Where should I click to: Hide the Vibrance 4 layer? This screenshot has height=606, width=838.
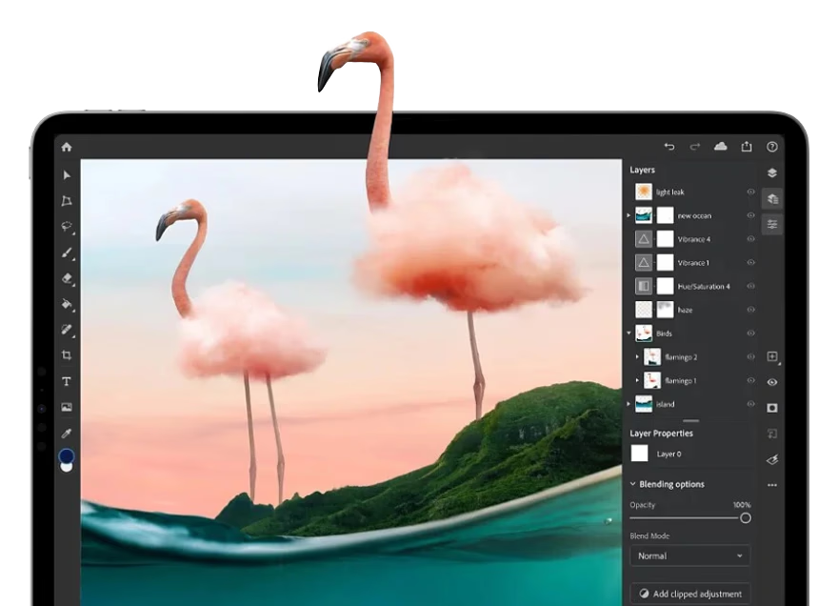(x=750, y=239)
